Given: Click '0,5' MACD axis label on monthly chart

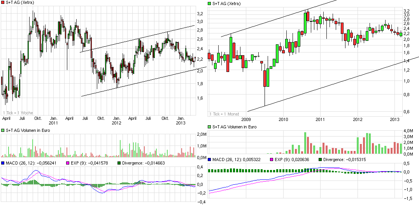Looking at the screenshot, I should point(407,163).
